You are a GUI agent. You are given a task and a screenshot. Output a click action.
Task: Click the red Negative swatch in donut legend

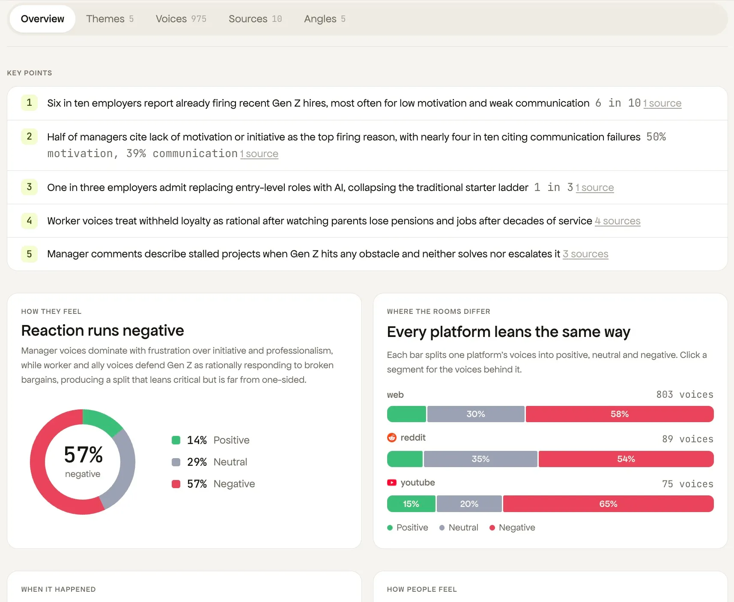tap(176, 484)
